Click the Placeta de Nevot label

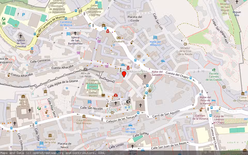tap(65, 145)
